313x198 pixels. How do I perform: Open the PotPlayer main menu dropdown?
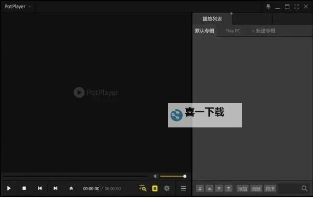point(18,6)
